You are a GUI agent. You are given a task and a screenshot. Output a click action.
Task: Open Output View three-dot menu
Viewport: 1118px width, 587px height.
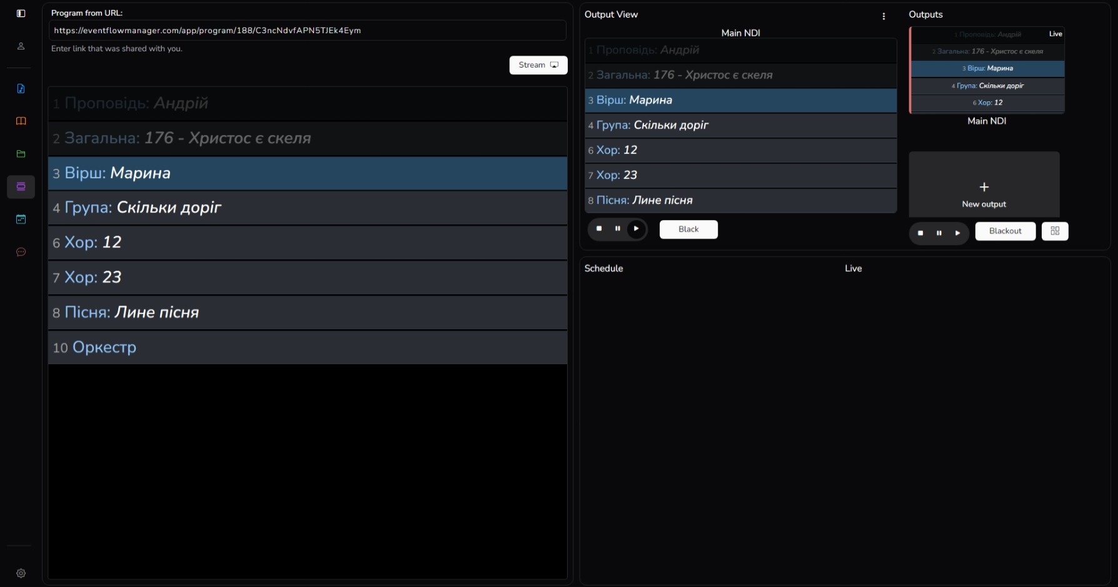[884, 16]
